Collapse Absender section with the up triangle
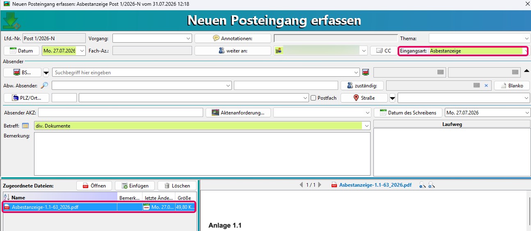Image resolution: width=531 pixels, height=231 pixels. pyautogui.click(x=527, y=71)
